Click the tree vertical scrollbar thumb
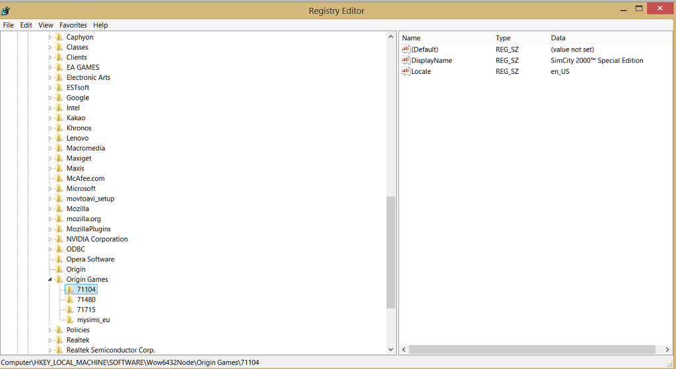676x369 pixels. (391, 253)
